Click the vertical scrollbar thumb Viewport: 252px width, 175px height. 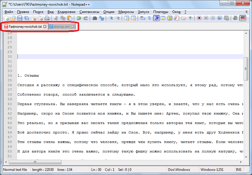point(246,69)
